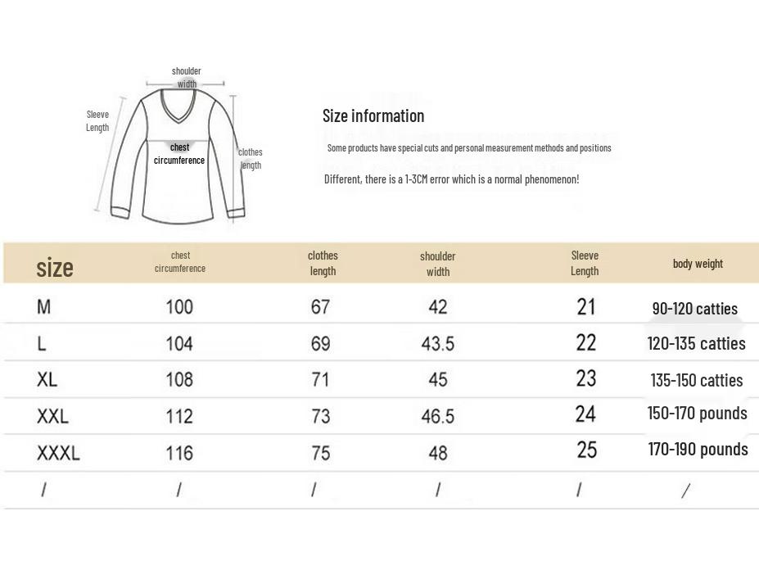This screenshot has width=759, height=570.
Task: Click the 'shoulder width' column header
Action: tap(437, 264)
